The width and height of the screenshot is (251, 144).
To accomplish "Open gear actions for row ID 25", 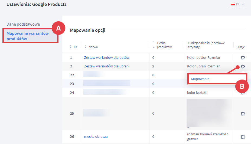I will 243,114.
